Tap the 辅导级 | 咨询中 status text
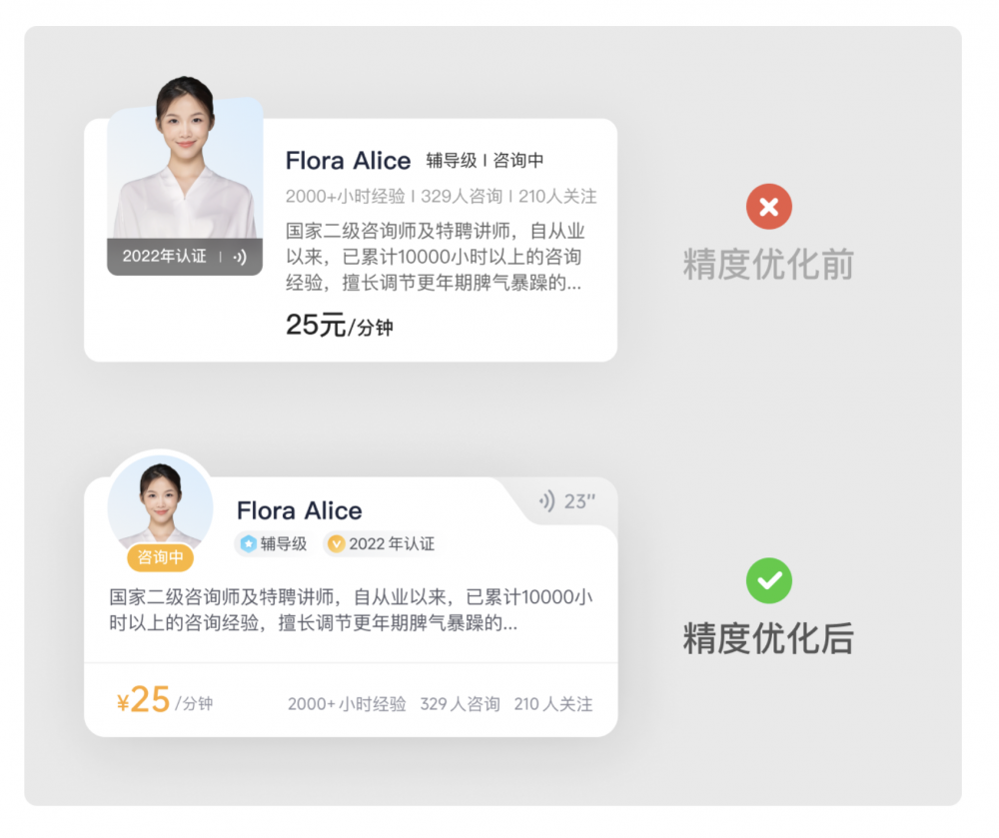The image size is (999, 838). click(485, 161)
